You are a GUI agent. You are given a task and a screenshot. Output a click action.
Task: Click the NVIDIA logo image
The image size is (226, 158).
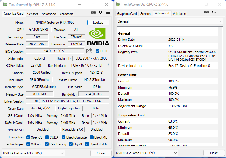[x=98, y=37]
